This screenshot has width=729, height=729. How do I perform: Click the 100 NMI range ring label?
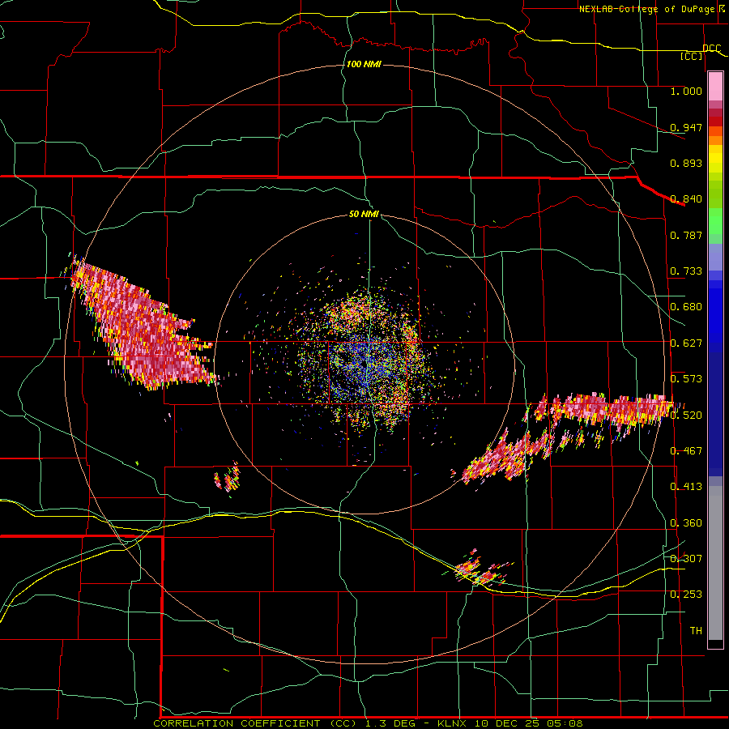(x=364, y=64)
